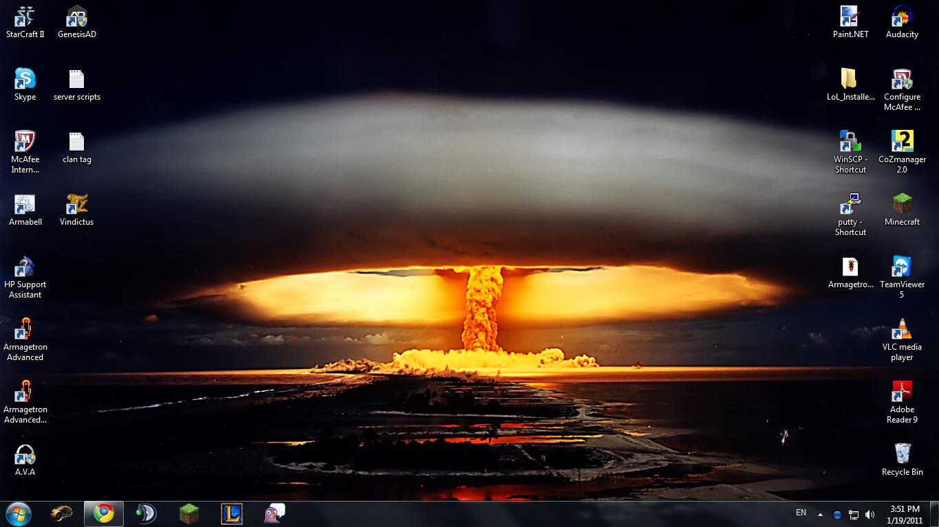
Task: Launch Skype from the desktop
Action: [x=25, y=79]
